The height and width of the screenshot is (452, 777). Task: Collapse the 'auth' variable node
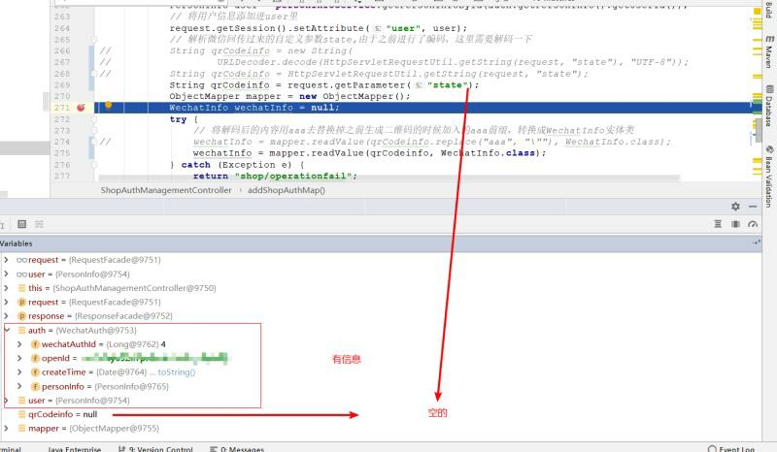click(7, 330)
